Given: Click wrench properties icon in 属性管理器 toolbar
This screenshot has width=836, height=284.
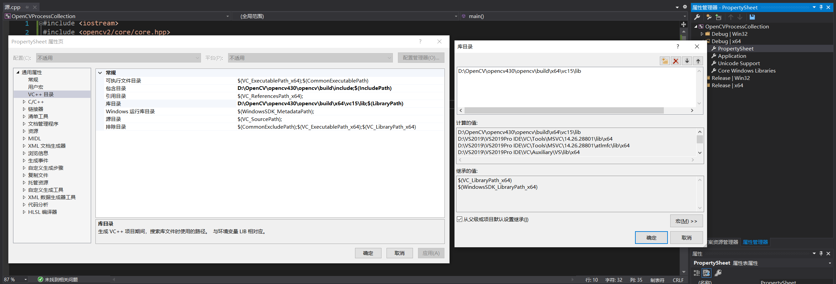Looking at the screenshot, I should tap(697, 17).
